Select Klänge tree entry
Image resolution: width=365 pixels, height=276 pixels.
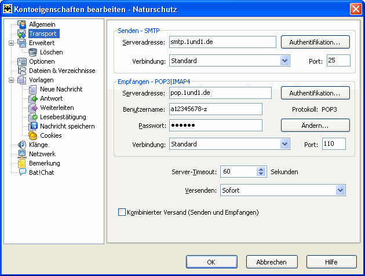(x=38, y=145)
